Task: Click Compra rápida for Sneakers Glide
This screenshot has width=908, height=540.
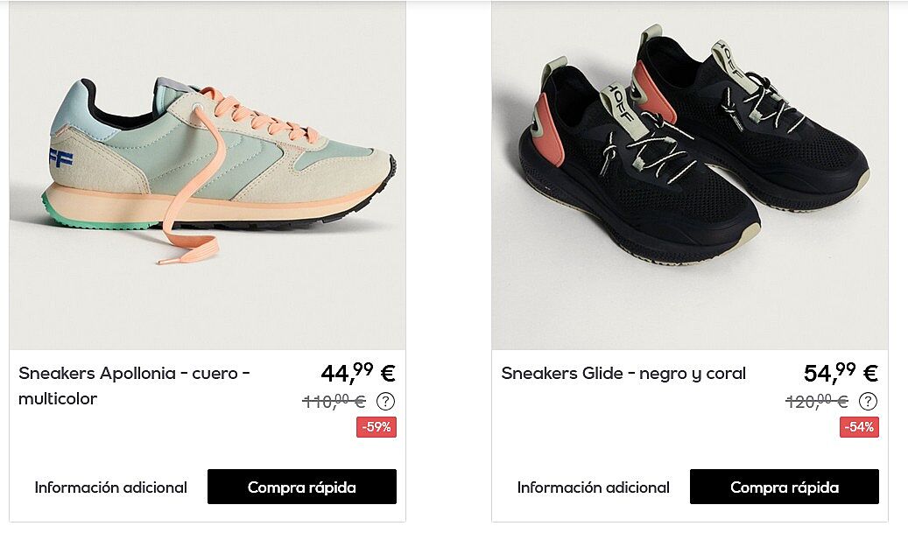Action: [784, 487]
